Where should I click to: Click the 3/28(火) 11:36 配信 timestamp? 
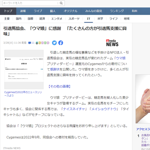[15, 43]
